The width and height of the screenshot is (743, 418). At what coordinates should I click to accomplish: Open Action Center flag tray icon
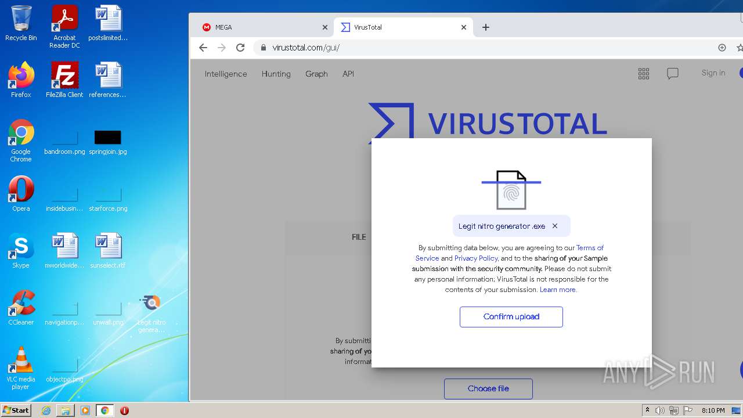pos(688,410)
